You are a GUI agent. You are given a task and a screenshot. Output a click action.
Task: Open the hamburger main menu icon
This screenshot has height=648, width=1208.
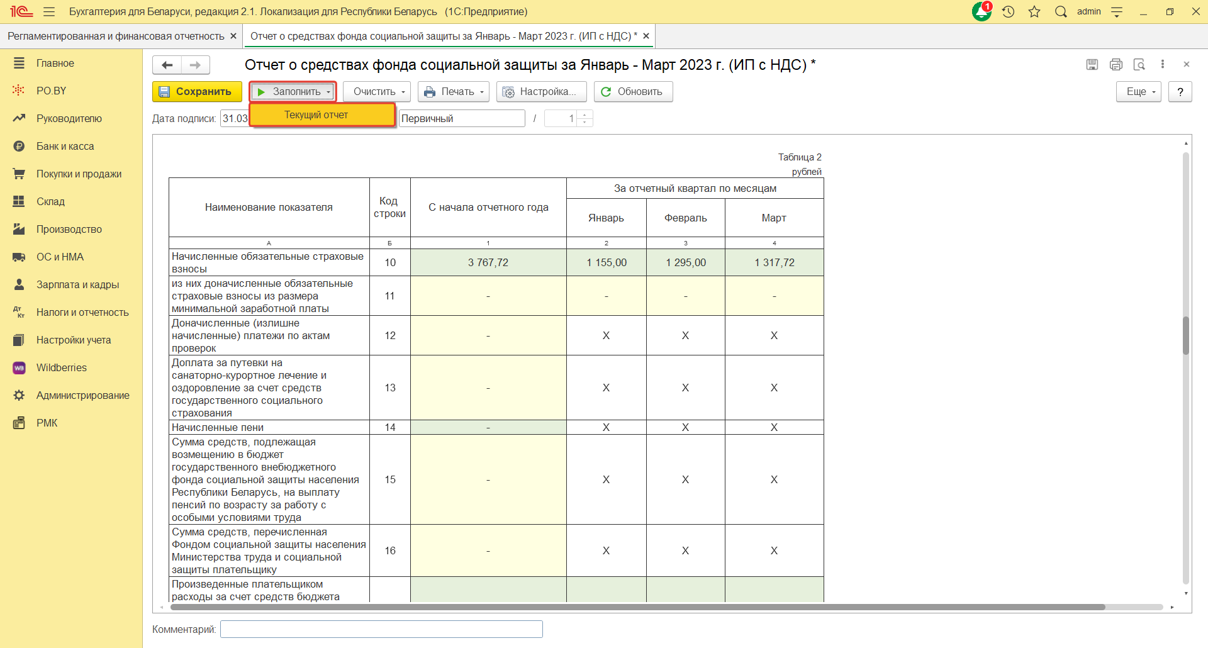point(49,12)
